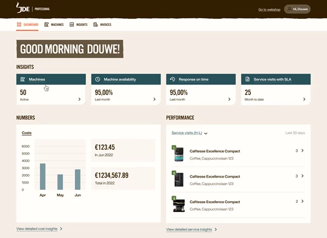327x238 pixels.
Task: Click the Service visits with SLA label
Action: (272, 79)
